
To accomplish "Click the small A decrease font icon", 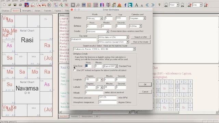I will coord(142,5).
